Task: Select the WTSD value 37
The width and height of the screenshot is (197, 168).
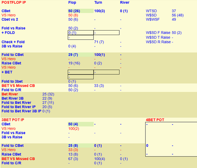Action: pos(174,11)
